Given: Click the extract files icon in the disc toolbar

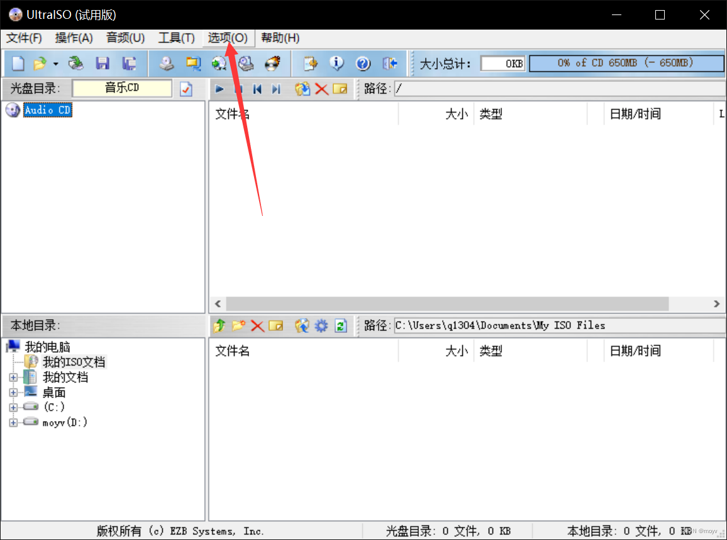Looking at the screenshot, I should coord(302,89).
